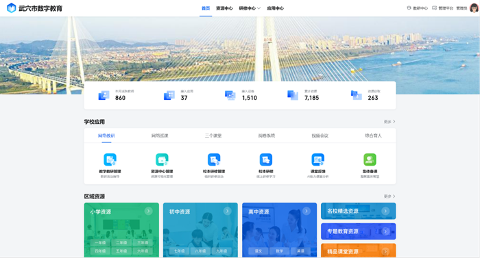This screenshot has height=258, width=480.
Task: Select the 七年级 grade button
Action: point(180,251)
